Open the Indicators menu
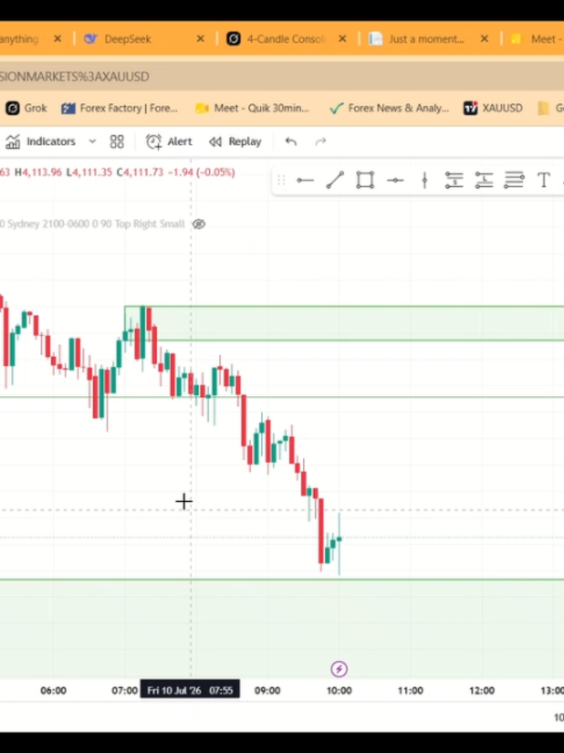The image size is (564, 753). (x=41, y=141)
